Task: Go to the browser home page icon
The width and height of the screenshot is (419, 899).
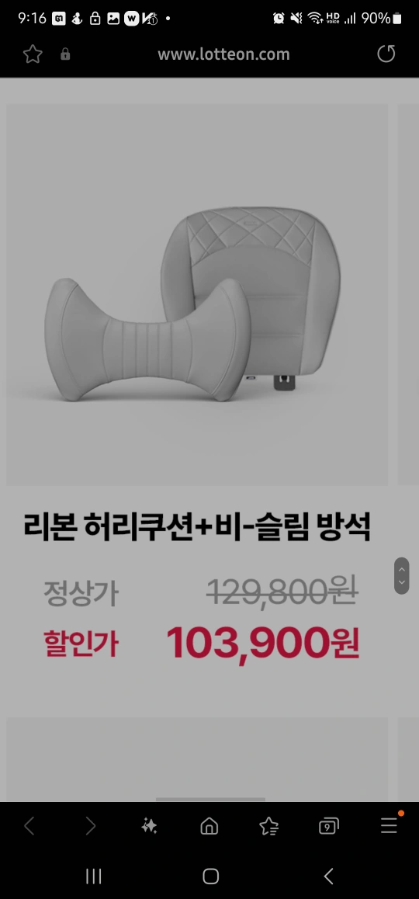Action: click(x=209, y=826)
